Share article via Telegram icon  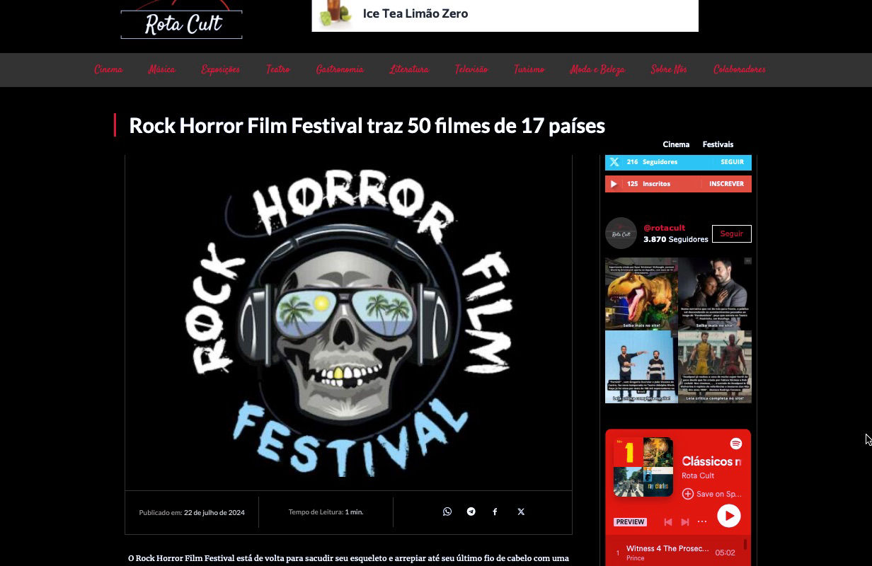pos(471,512)
